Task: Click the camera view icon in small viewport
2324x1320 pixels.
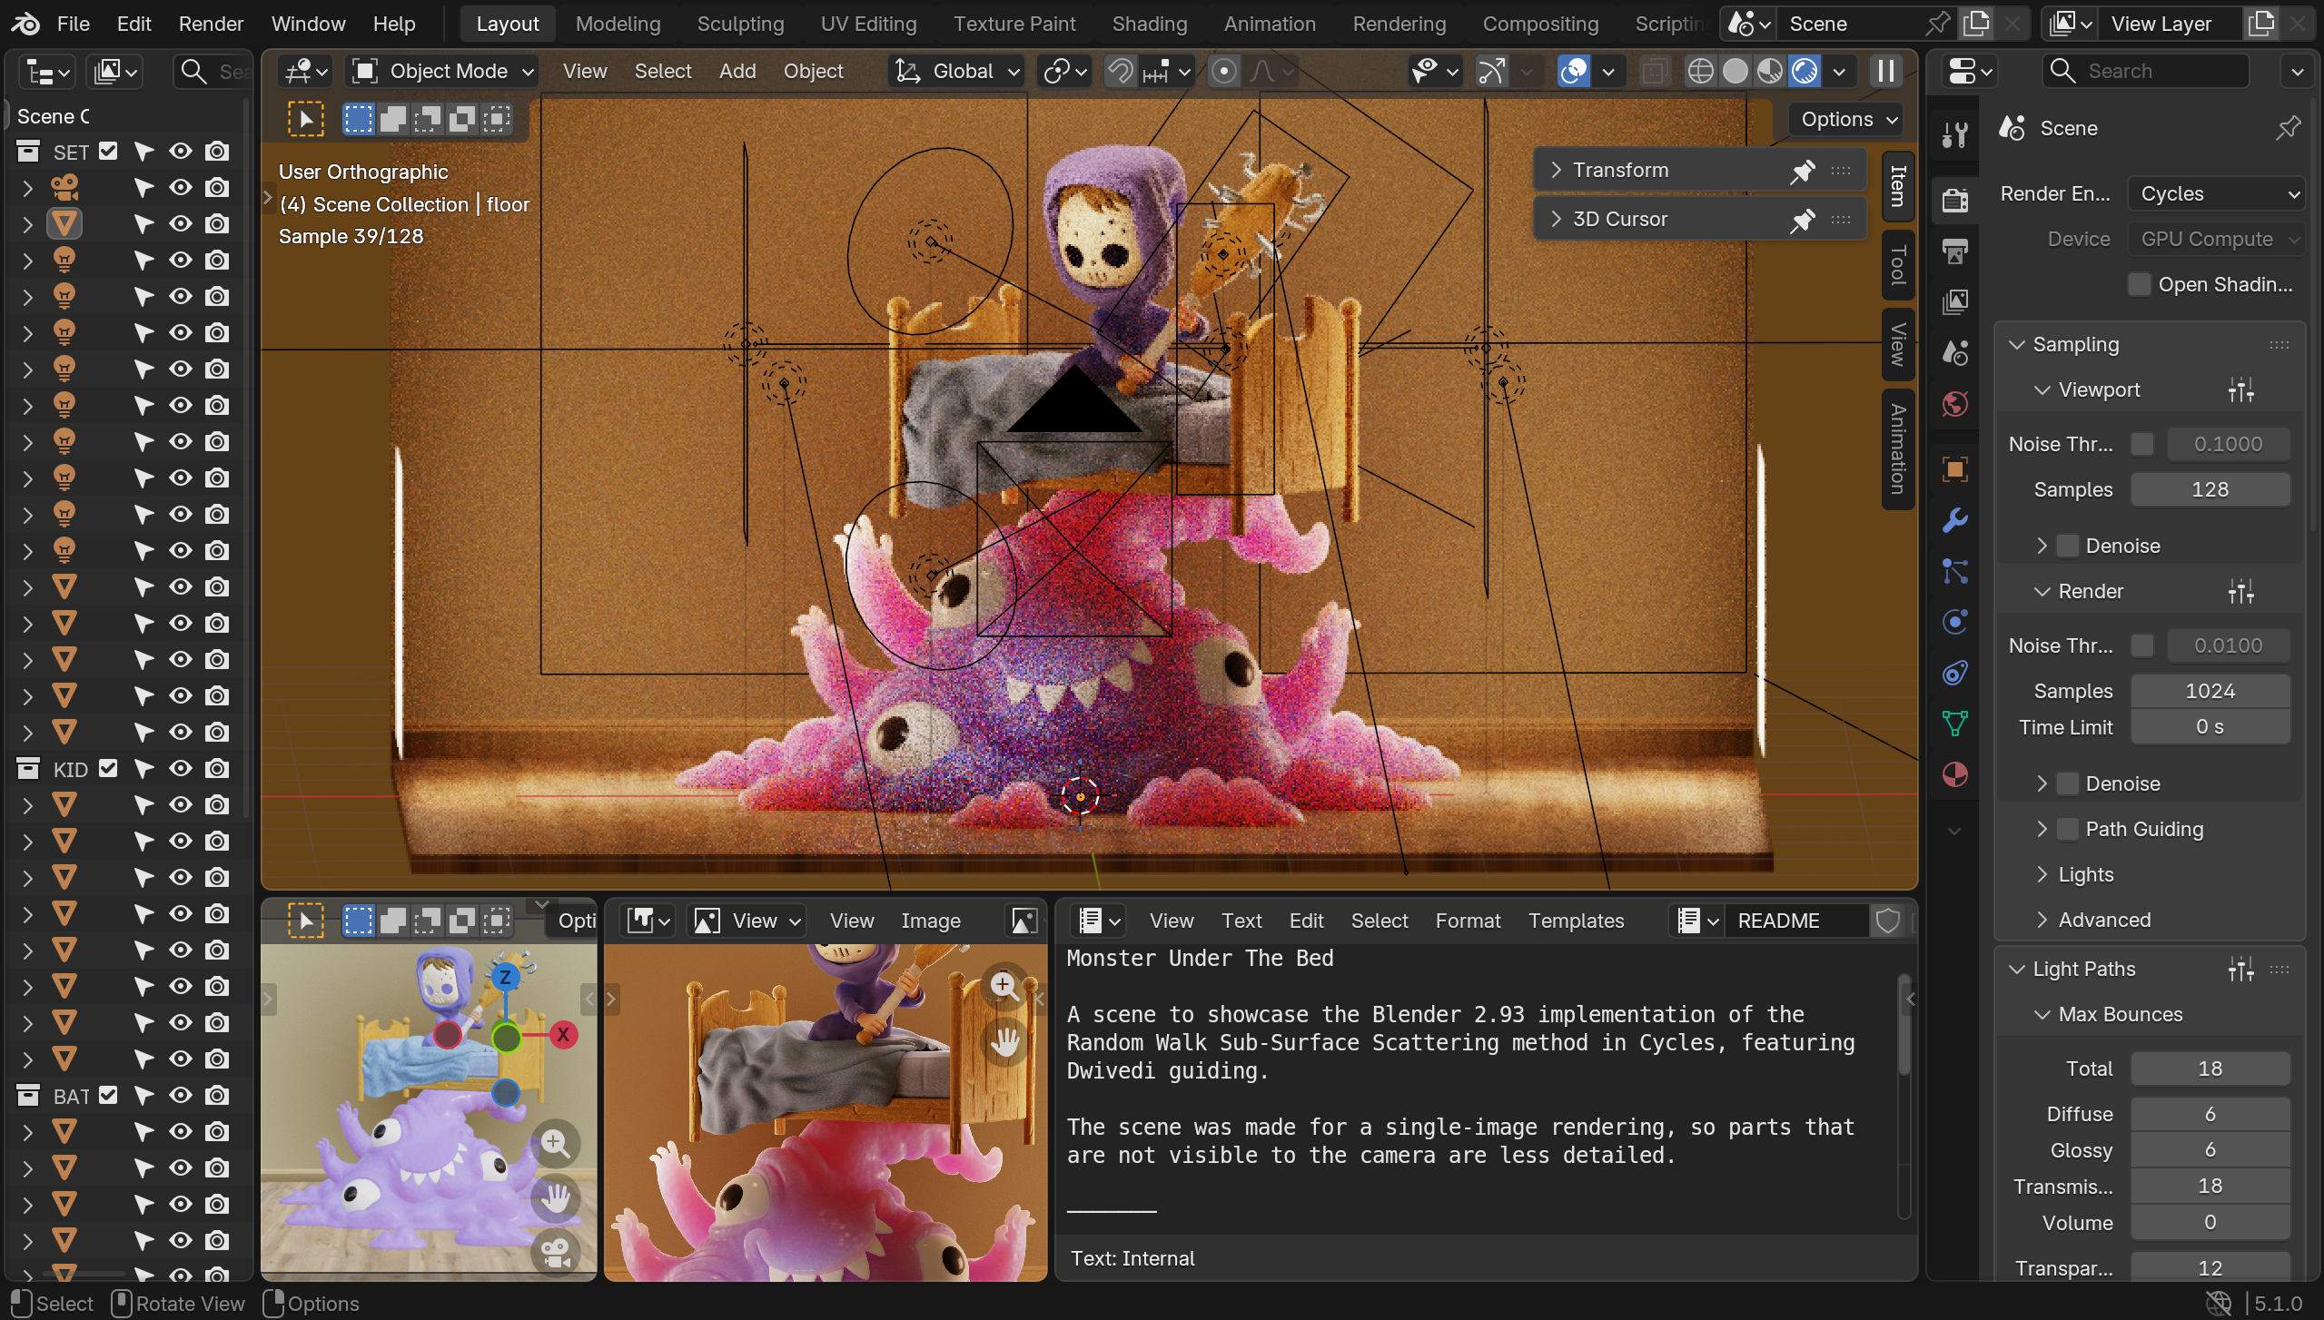Action: coord(556,1252)
